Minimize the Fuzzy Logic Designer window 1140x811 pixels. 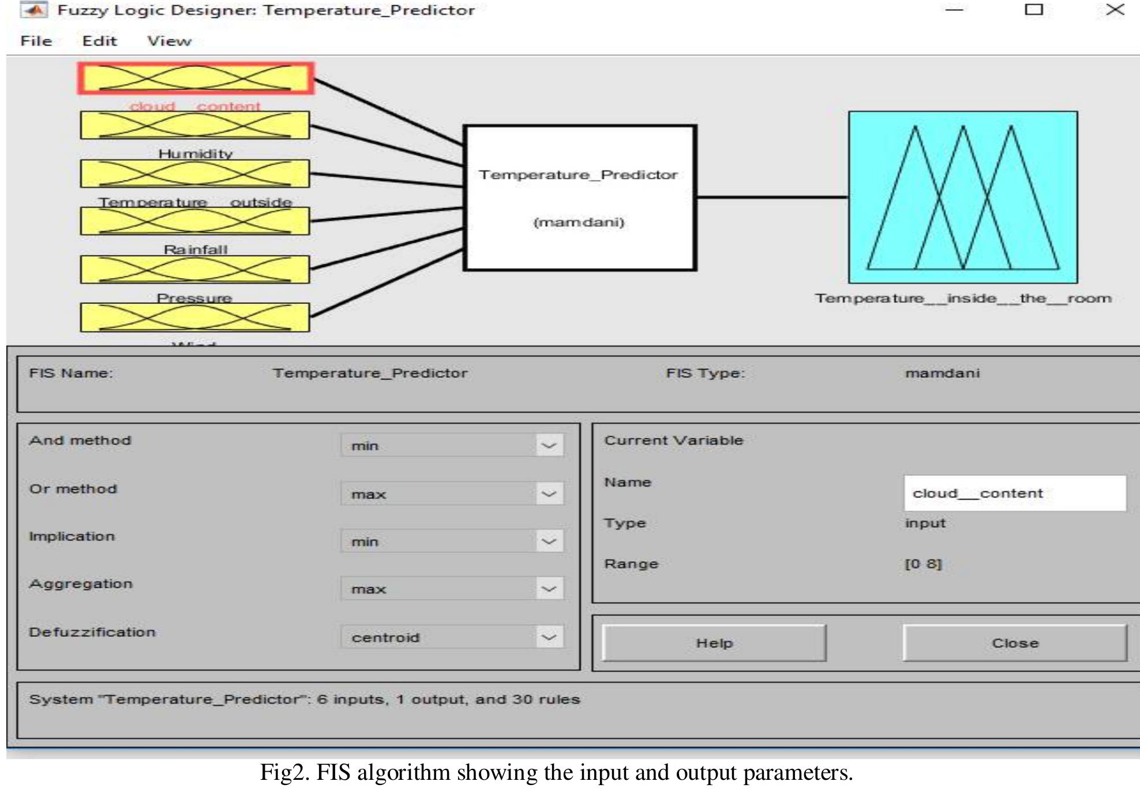click(954, 10)
